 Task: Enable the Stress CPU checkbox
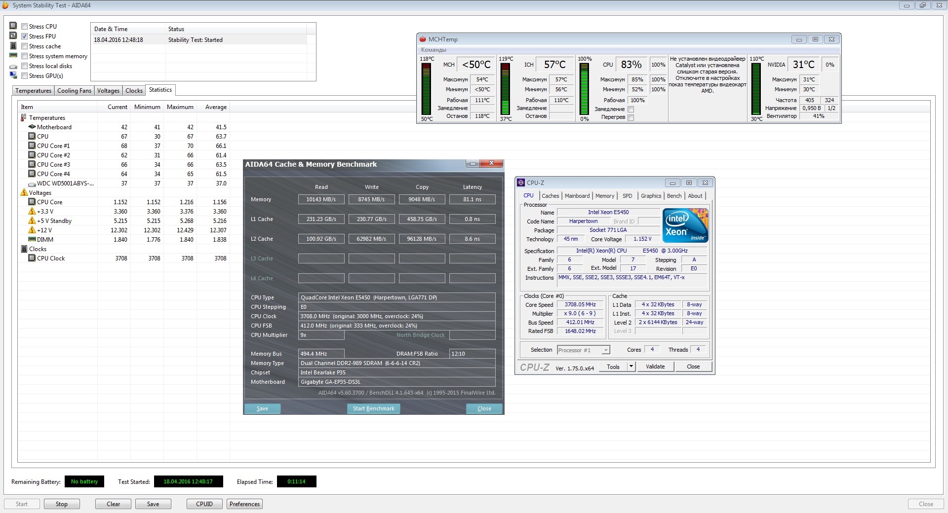[x=24, y=27]
